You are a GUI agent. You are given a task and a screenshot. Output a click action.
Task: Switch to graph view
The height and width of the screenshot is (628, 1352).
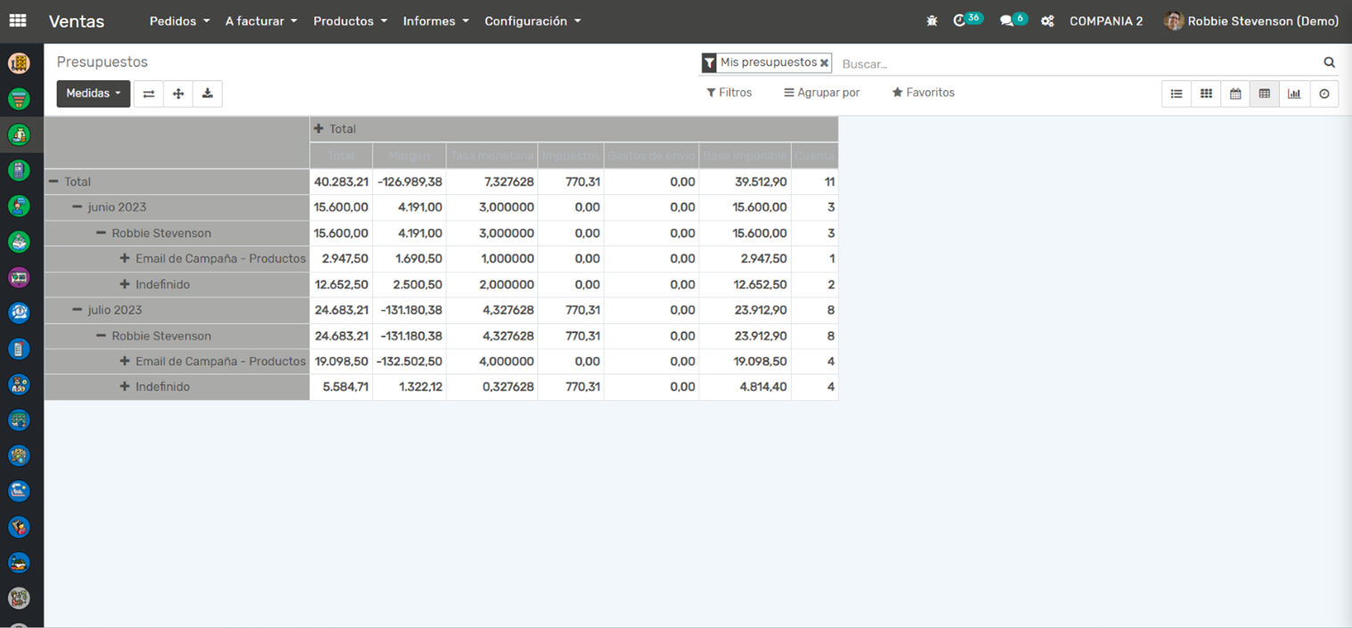[x=1294, y=94]
